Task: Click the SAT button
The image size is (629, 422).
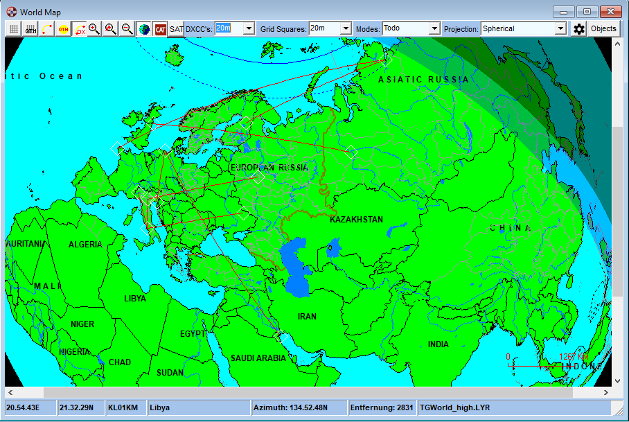Action: coord(175,28)
